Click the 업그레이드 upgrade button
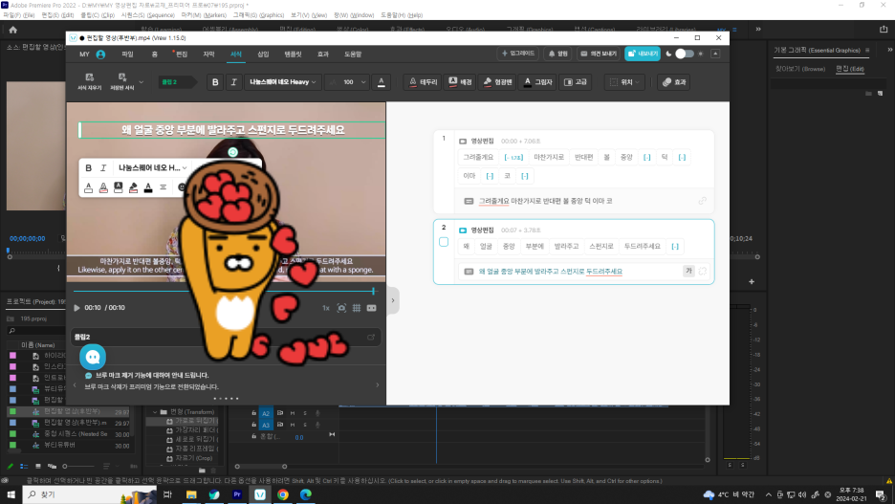Screen dimensions: 895x504 (x=518, y=54)
